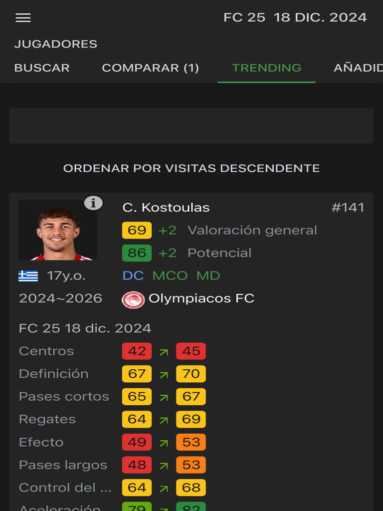Click the yellow 69 overall rating badge
This screenshot has width=383, height=511.
click(x=137, y=230)
